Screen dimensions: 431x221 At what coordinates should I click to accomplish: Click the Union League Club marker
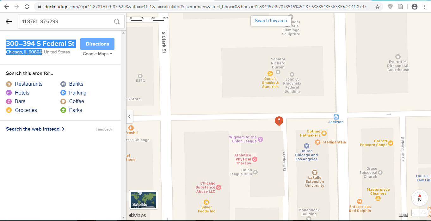coord(256,172)
